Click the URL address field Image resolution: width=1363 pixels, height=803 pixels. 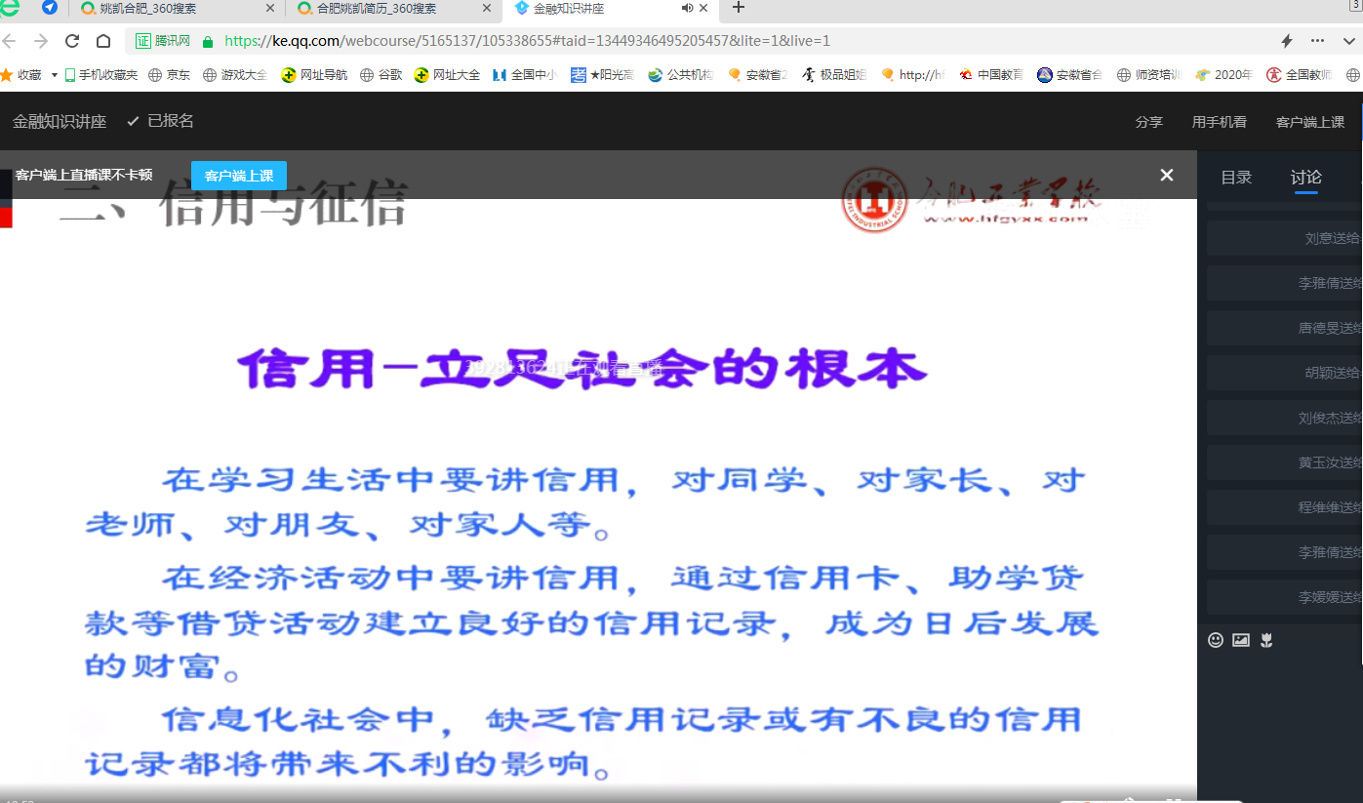[x=683, y=41]
